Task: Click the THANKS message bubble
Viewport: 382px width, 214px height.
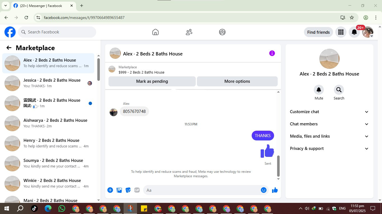Action: (263, 136)
